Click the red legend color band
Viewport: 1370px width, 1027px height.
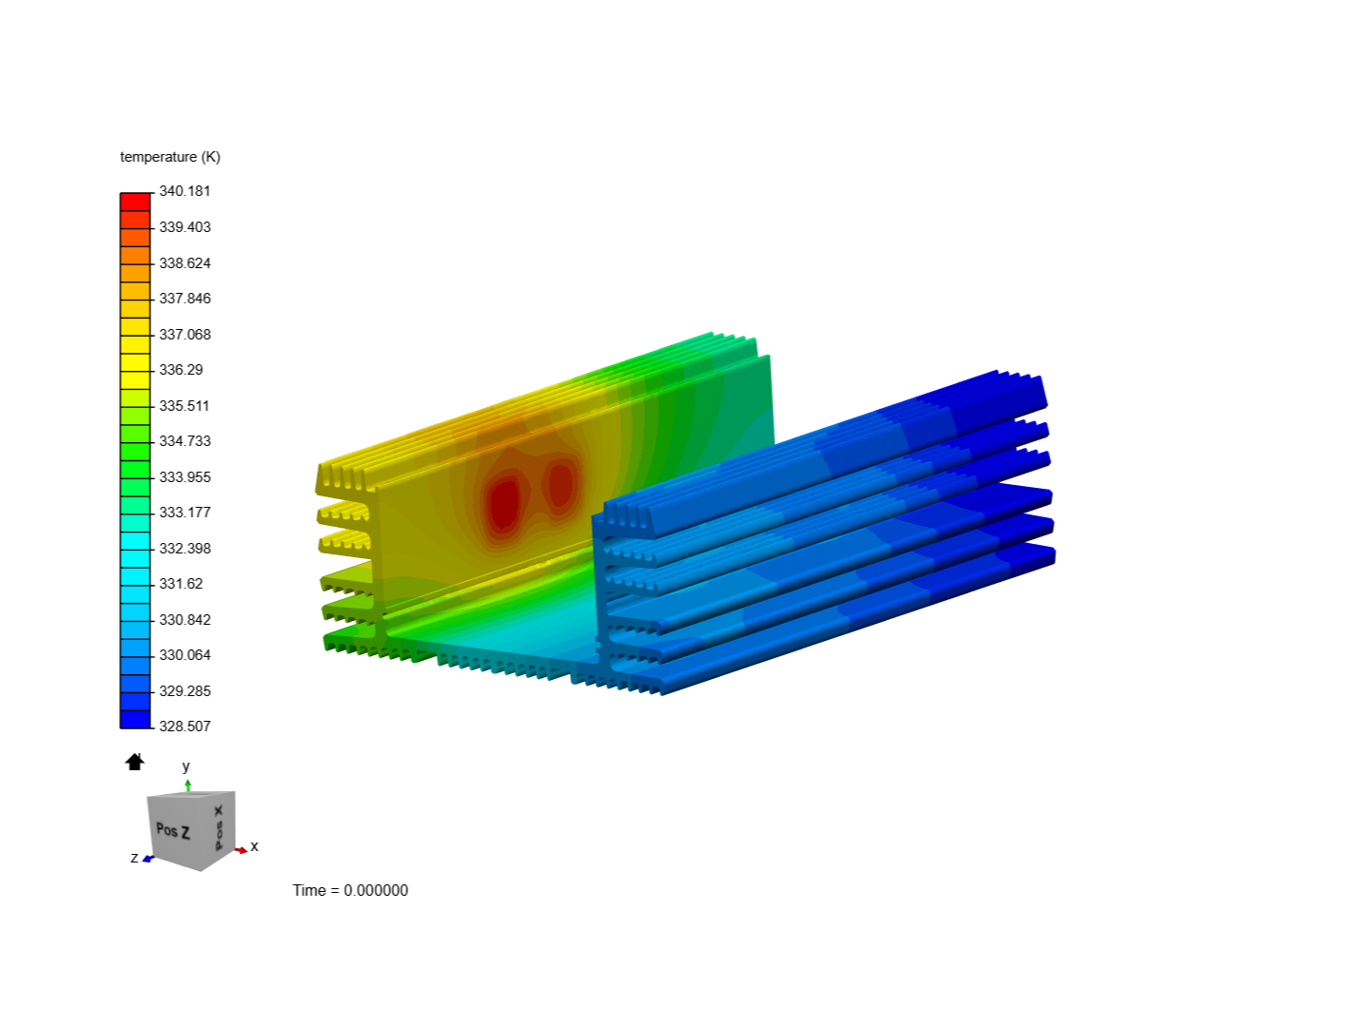135,202
